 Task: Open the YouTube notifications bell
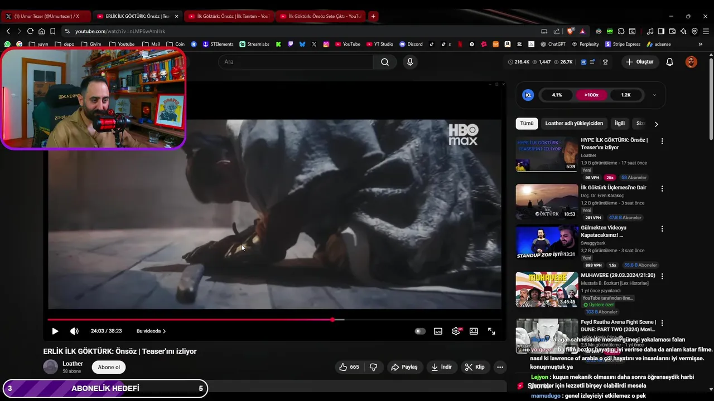coord(670,62)
